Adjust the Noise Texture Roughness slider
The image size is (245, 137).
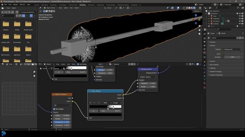point(62,122)
